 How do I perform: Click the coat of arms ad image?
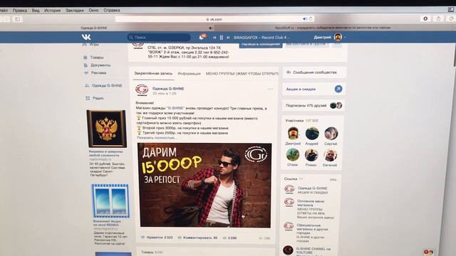click(107, 129)
